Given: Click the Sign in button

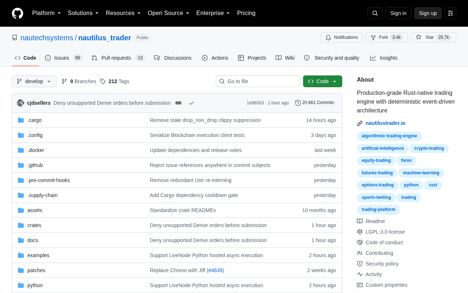Looking at the screenshot, I should click(398, 13).
